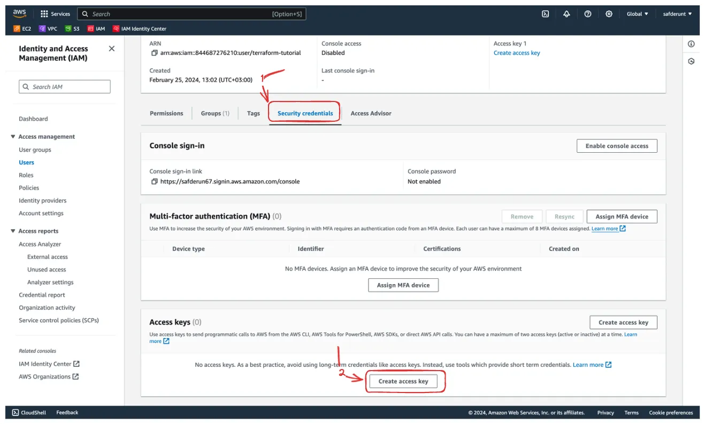
Task: Click the Identifier column header
Action: coord(311,249)
